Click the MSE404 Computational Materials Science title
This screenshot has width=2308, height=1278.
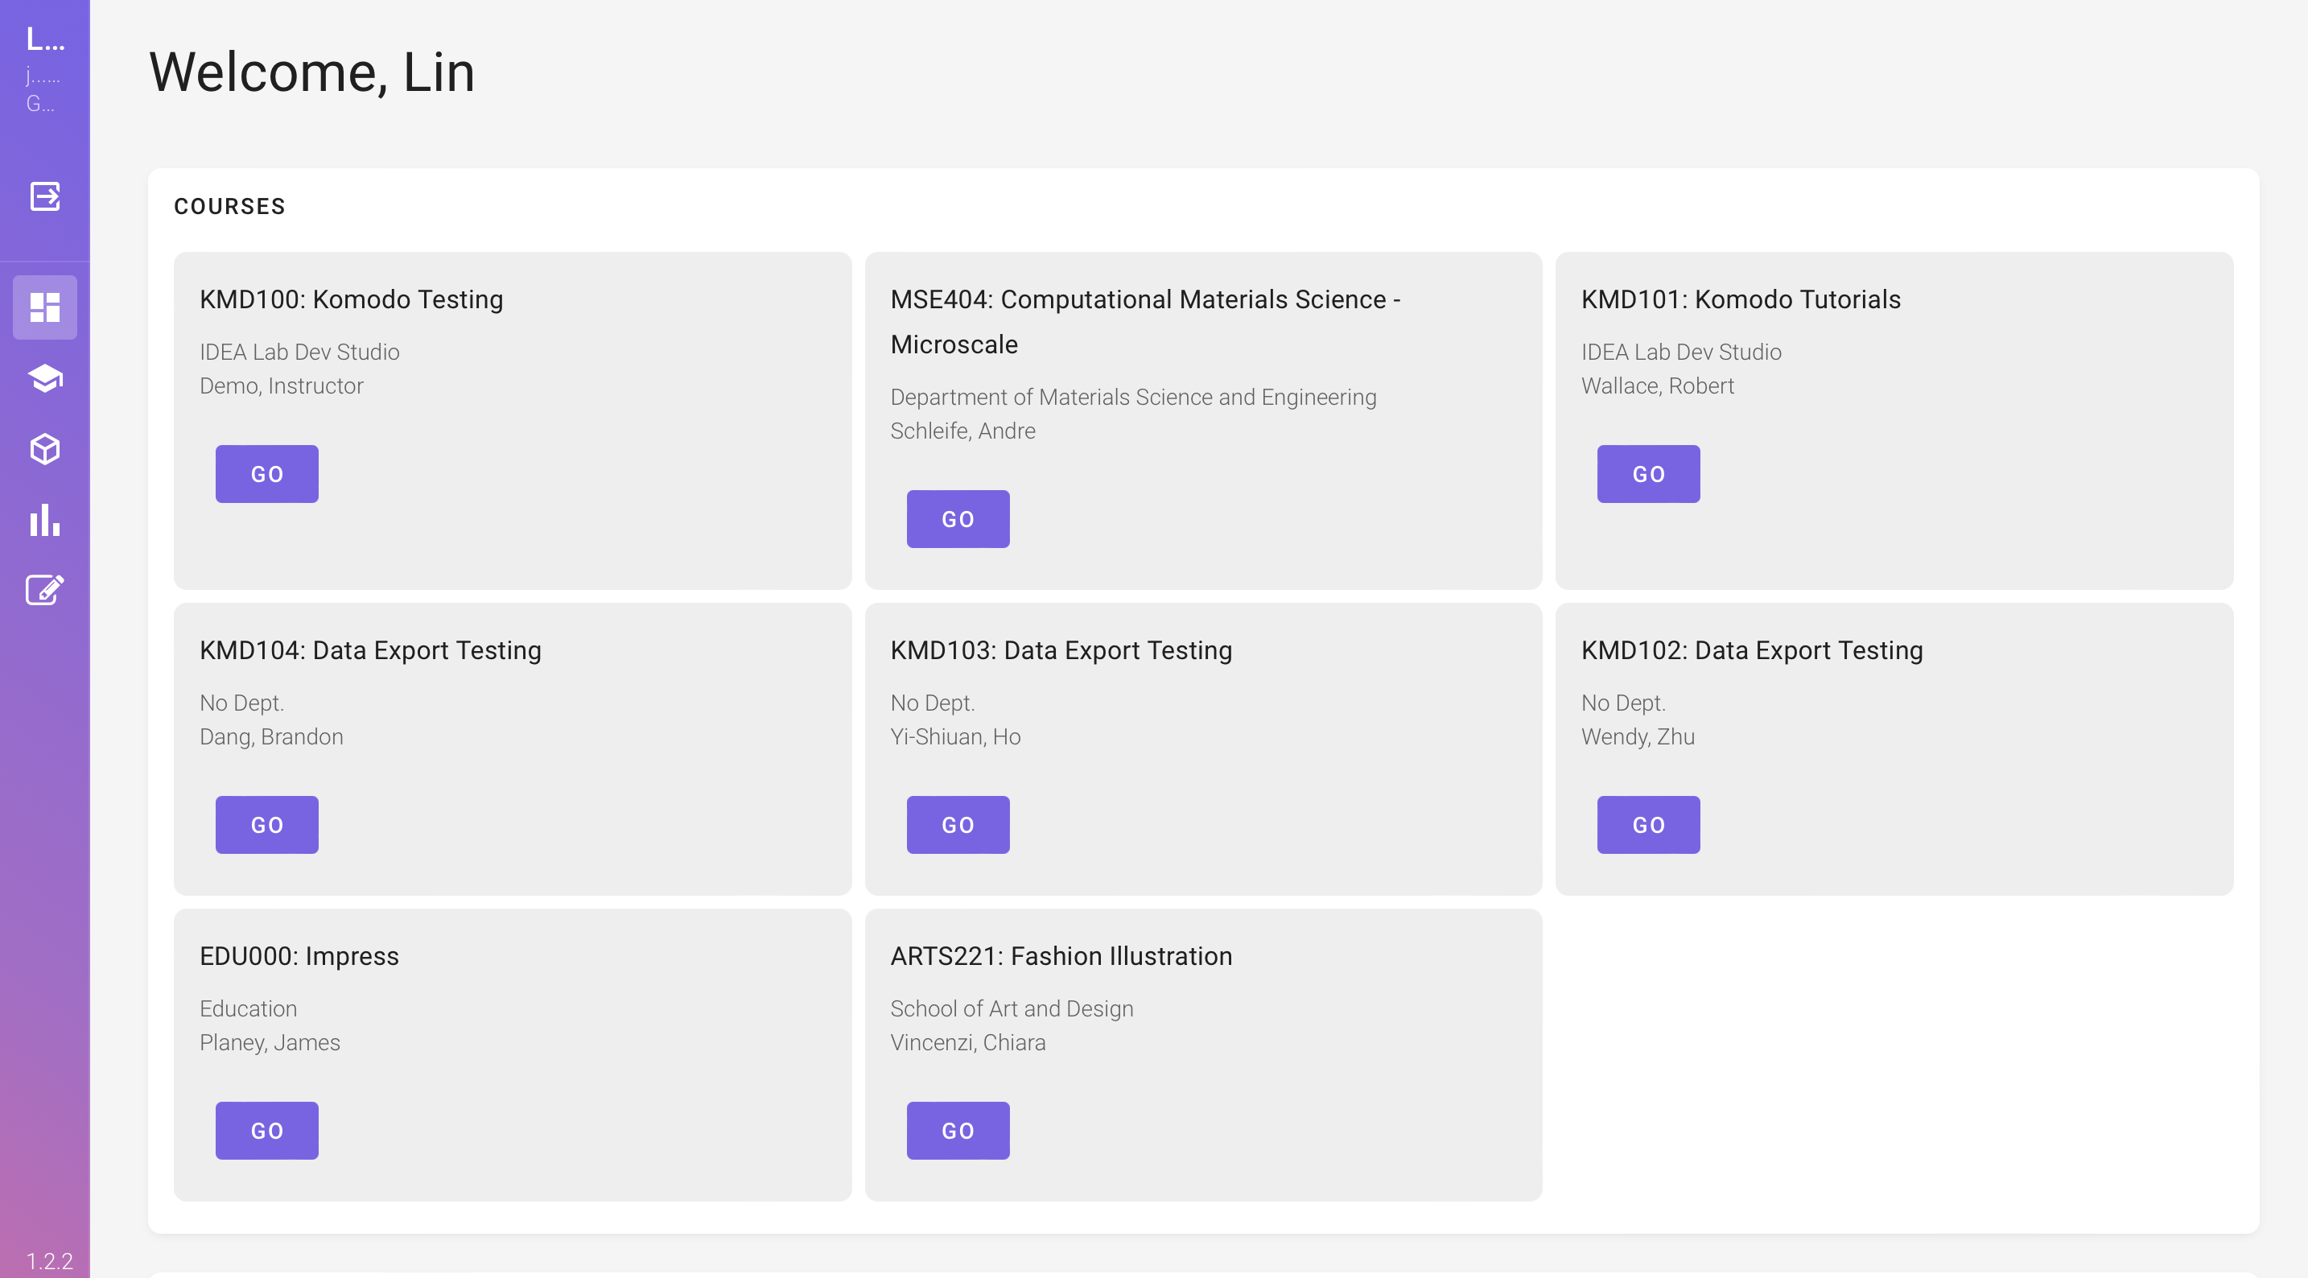pos(1145,322)
